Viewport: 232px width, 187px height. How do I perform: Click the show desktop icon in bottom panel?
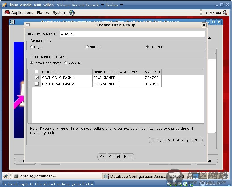(x=6, y=176)
